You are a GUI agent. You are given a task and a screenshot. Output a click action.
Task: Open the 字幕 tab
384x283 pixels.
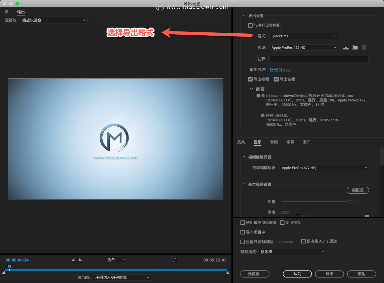pyautogui.click(x=290, y=142)
